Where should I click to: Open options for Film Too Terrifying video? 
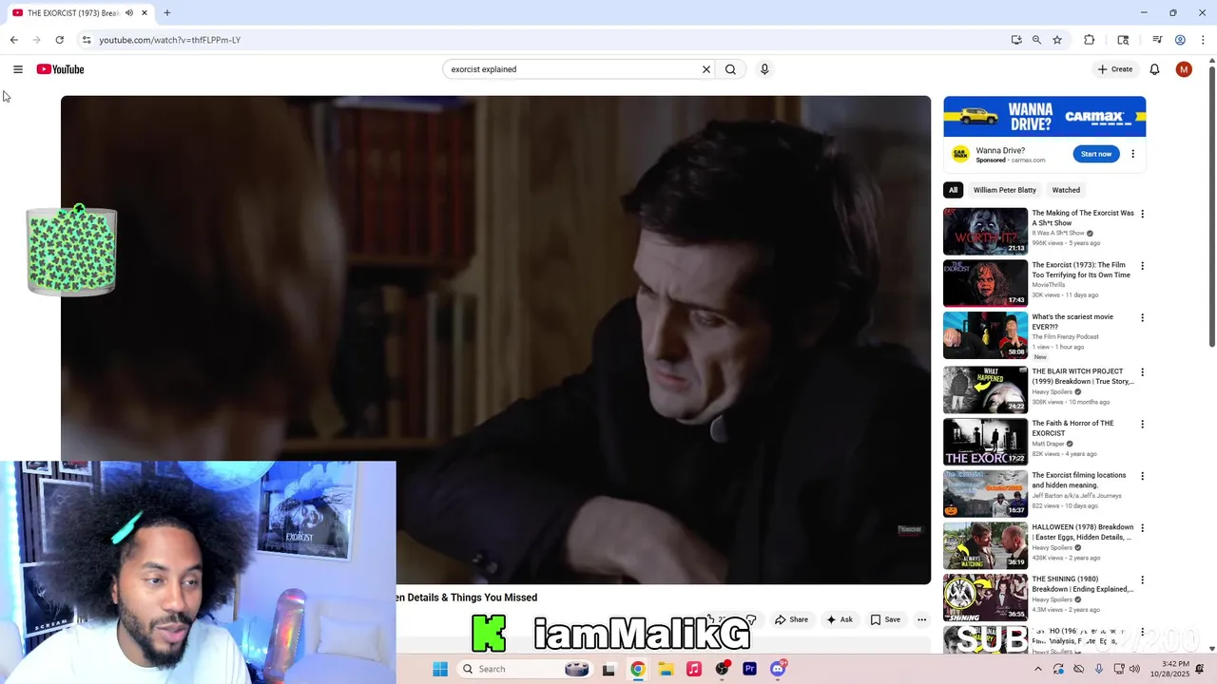pos(1142,266)
